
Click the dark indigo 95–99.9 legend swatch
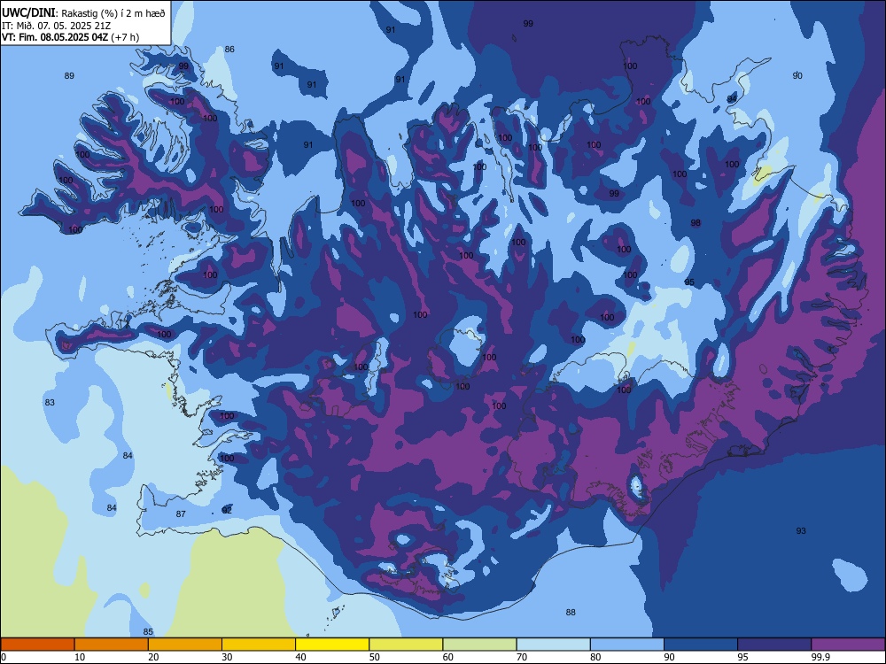click(774, 645)
